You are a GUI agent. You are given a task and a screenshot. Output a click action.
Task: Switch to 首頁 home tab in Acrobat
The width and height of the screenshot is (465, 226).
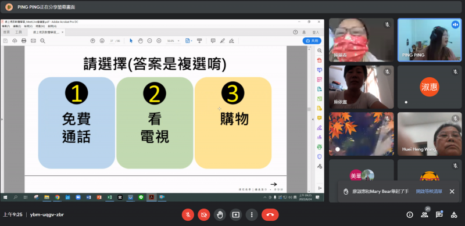click(6, 32)
